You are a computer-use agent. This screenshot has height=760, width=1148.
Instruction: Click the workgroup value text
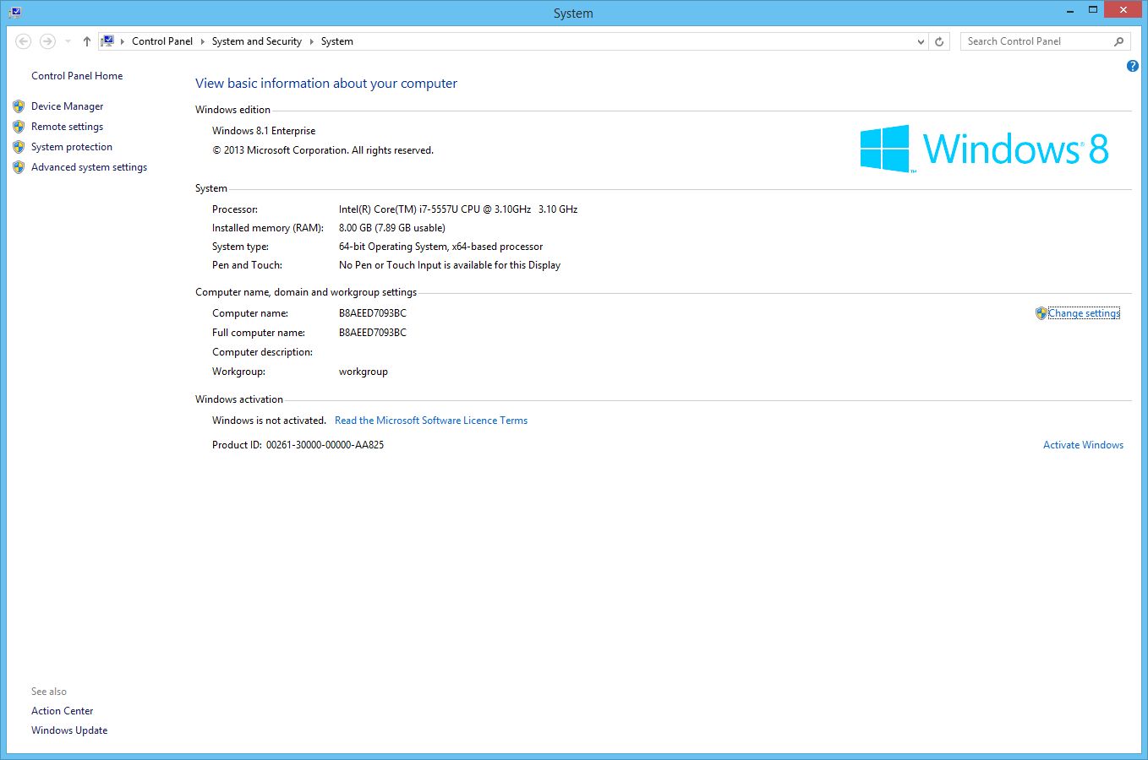364,372
